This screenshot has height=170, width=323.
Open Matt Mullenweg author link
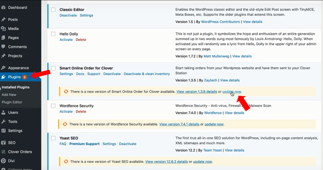(216, 56)
